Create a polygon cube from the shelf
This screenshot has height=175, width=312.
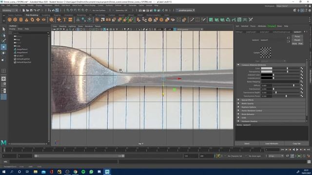[15, 19]
